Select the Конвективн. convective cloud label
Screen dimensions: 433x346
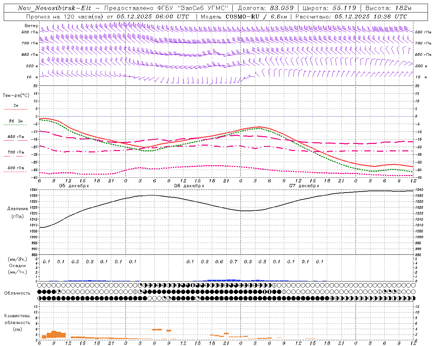(18, 316)
